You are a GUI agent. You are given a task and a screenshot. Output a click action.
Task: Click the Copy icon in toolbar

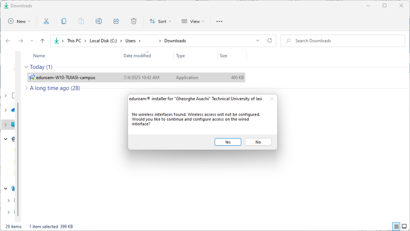coord(64,22)
